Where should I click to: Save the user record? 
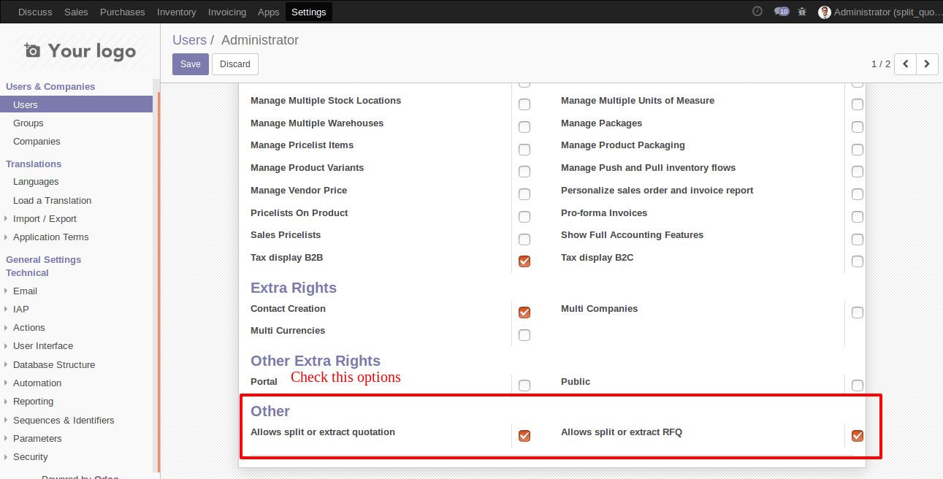click(x=191, y=64)
